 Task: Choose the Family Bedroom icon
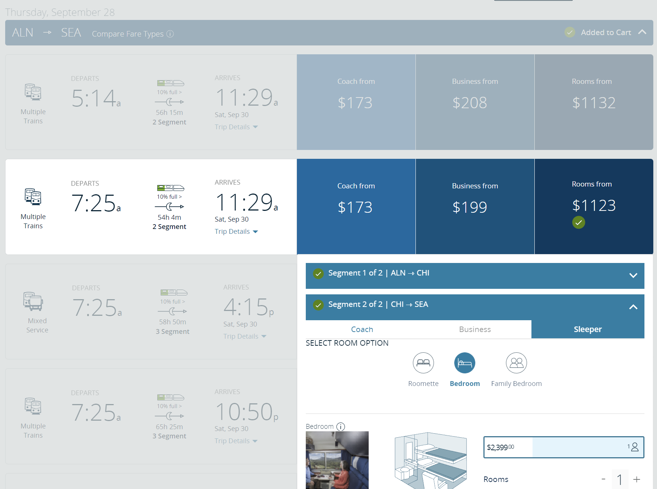point(516,363)
